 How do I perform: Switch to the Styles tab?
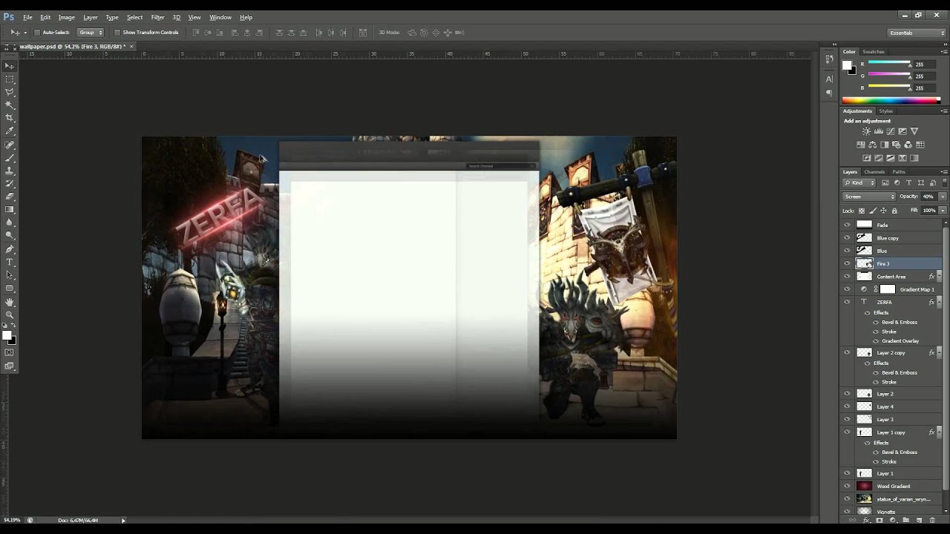coord(886,111)
